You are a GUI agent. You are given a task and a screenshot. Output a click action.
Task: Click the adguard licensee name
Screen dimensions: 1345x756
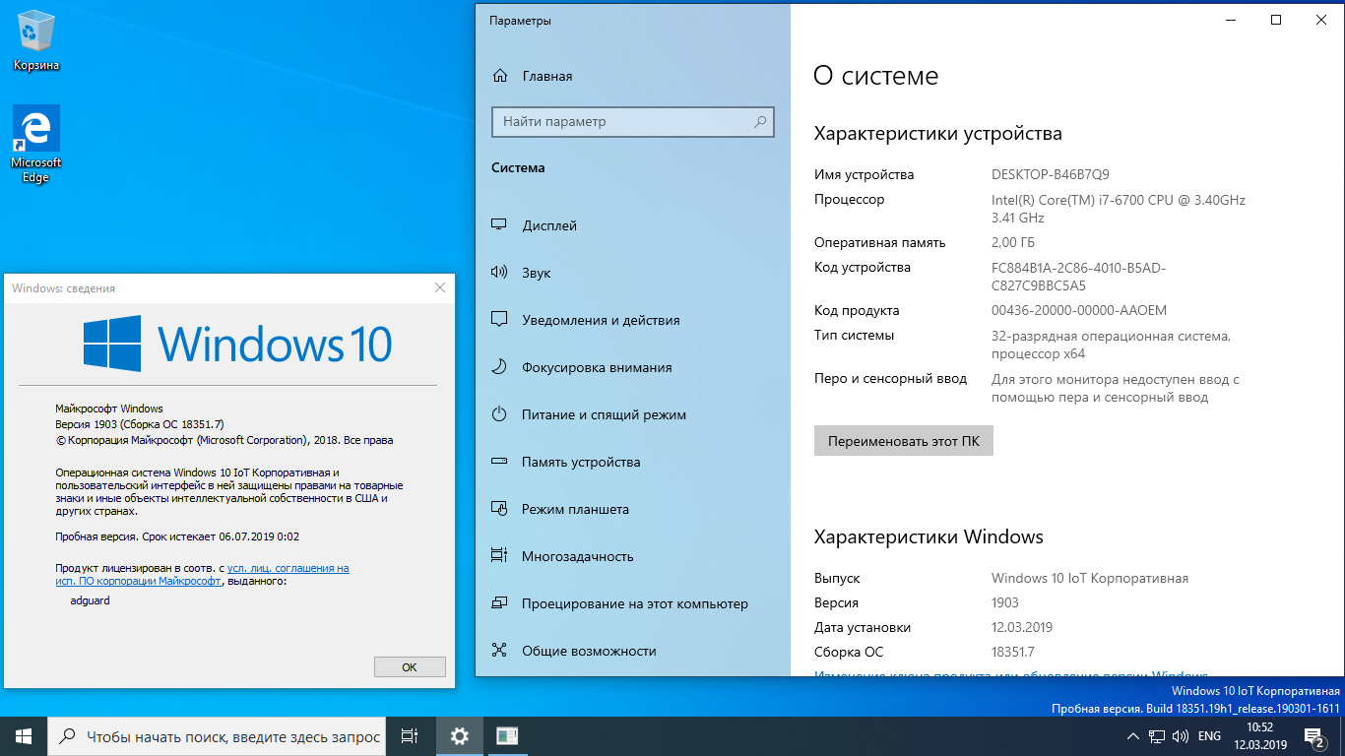coord(91,600)
